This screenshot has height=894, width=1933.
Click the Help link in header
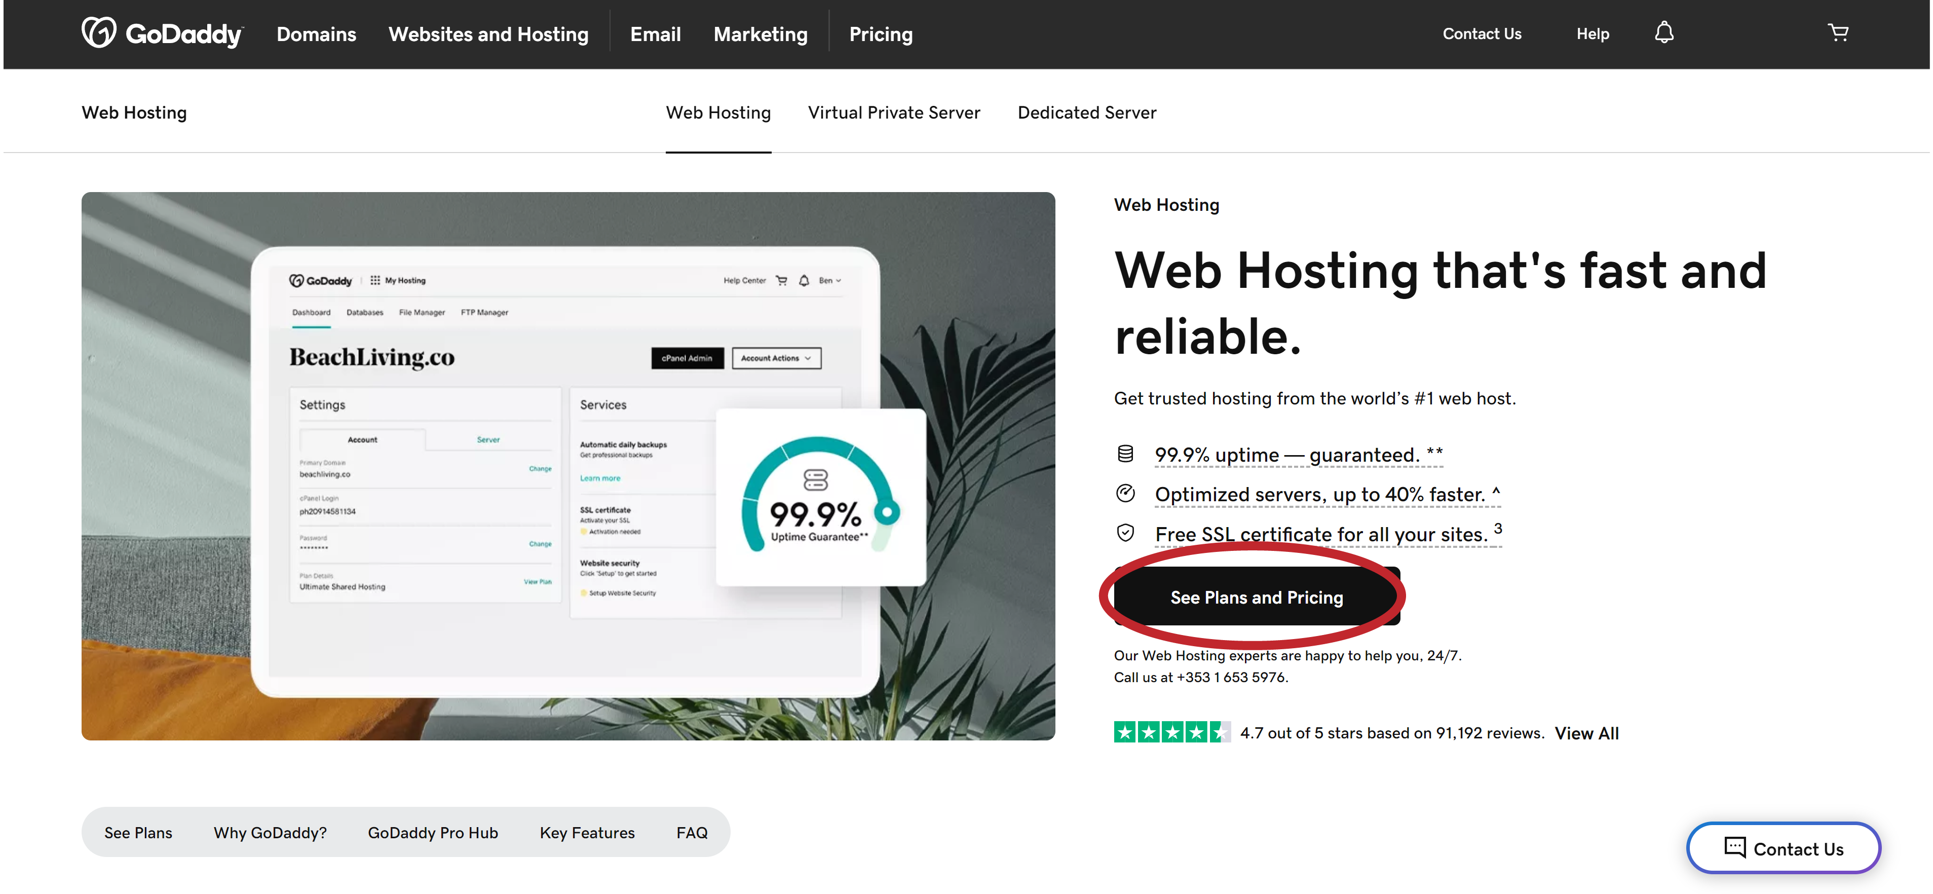pyautogui.click(x=1593, y=34)
